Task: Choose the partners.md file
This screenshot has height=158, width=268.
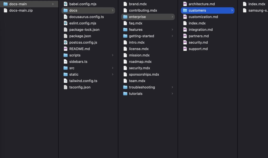Action: [199, 36]
